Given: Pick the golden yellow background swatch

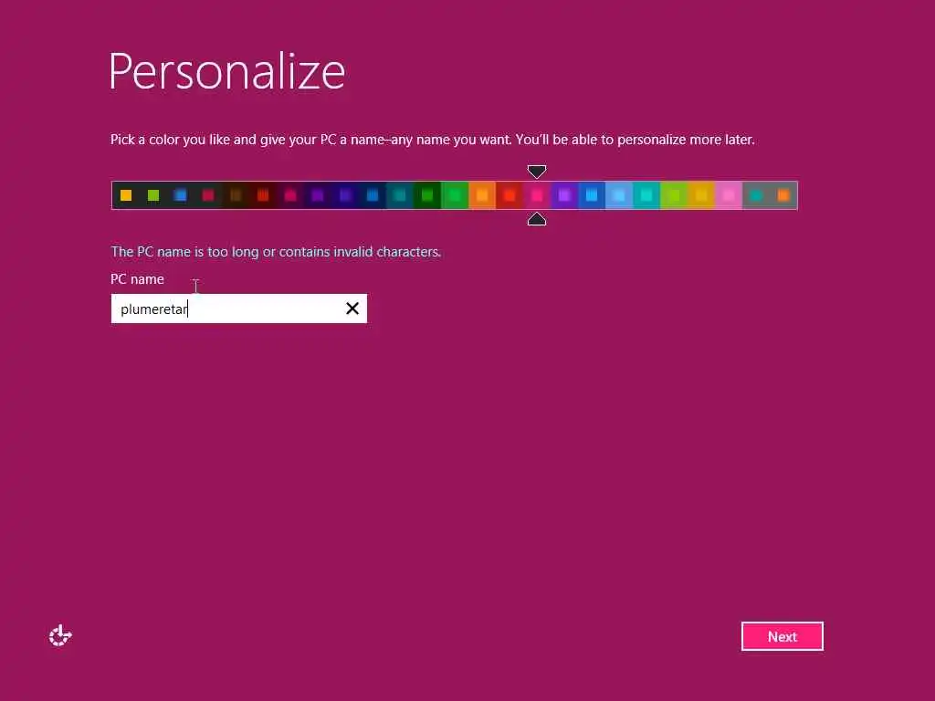Looking at the screenshot, I should [x=701, y=195].
